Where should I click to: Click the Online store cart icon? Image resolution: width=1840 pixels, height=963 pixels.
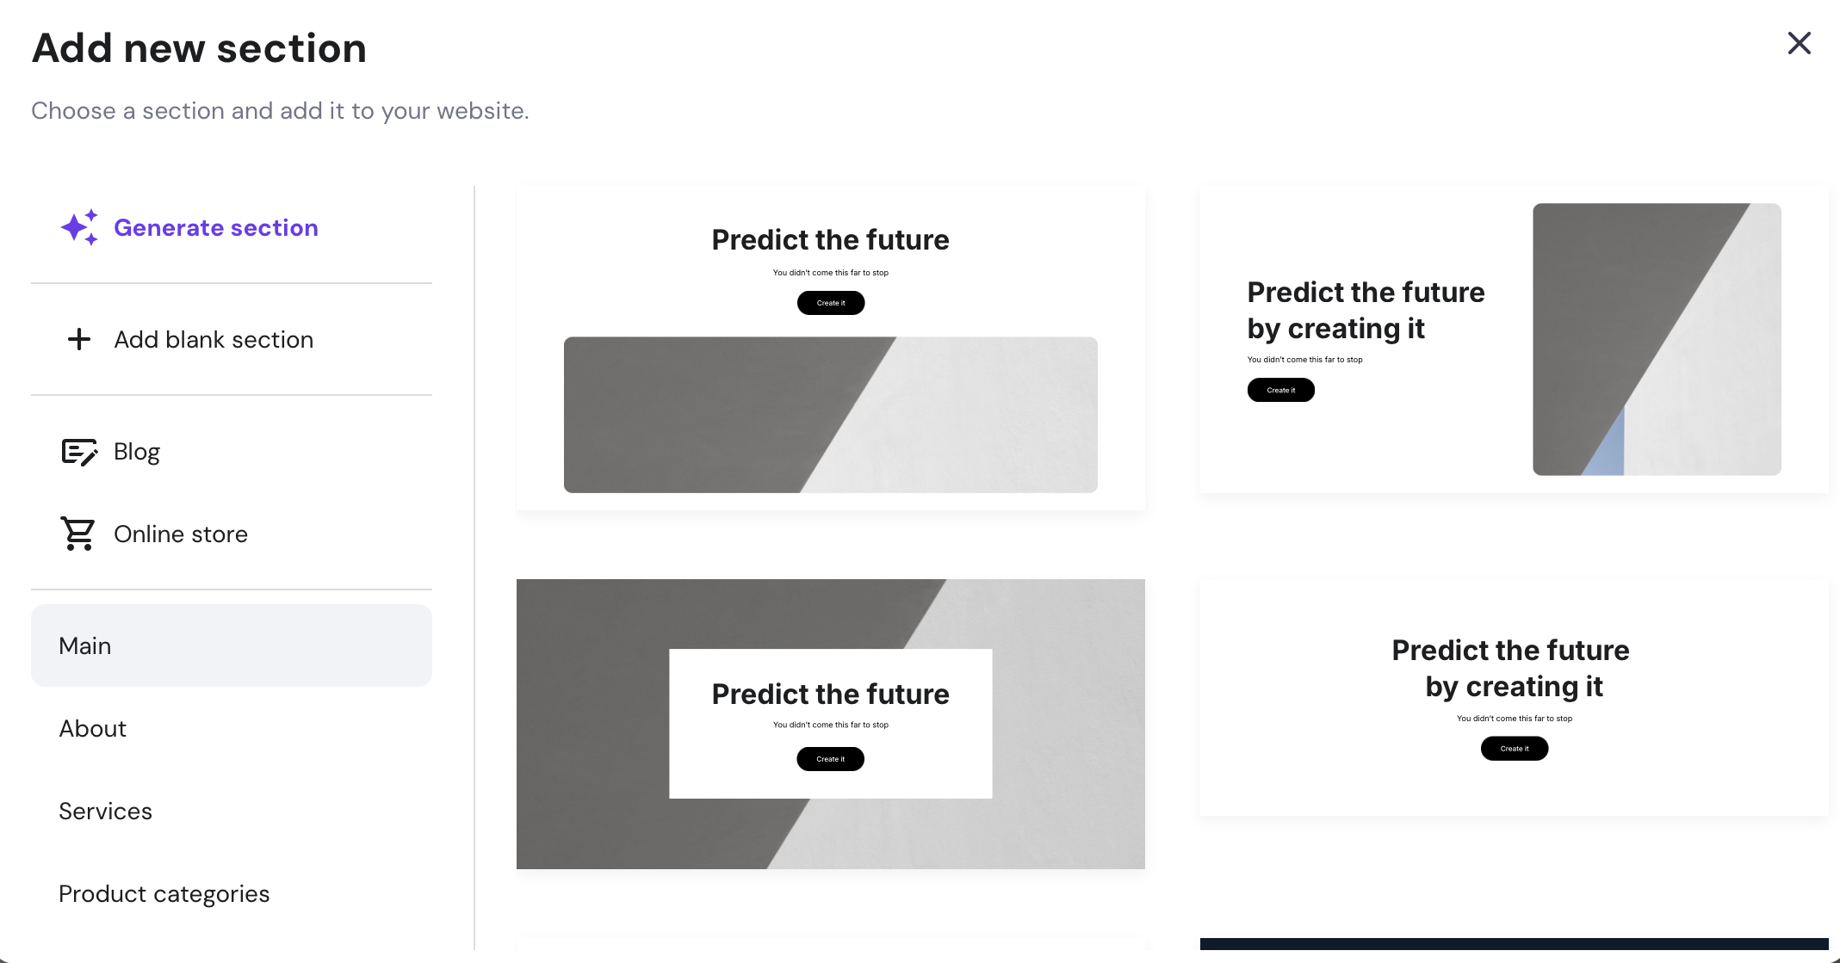tap(78, 534)
